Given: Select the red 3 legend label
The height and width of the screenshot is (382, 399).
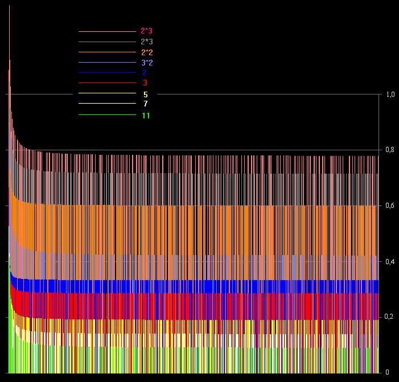Looking at the screenshot, I should point(145,83).
